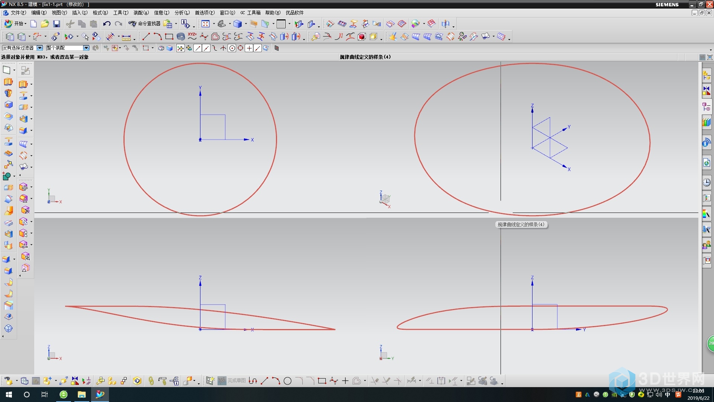Open the Command Finder (命令查找器)
The height and width of the screenshot is (402, 714).
[x=144, y=24]
